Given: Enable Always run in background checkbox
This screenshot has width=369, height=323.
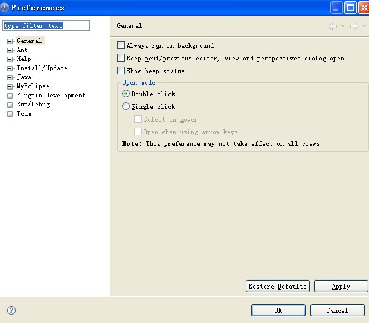Looking at the screenshot, I should 121,45.
